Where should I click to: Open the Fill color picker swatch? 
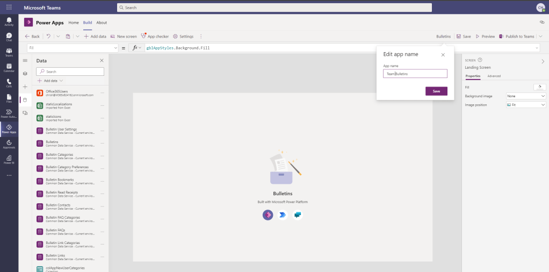point(539,87)
